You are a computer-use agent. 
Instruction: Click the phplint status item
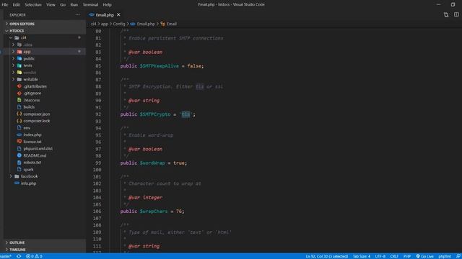[445, 256]
